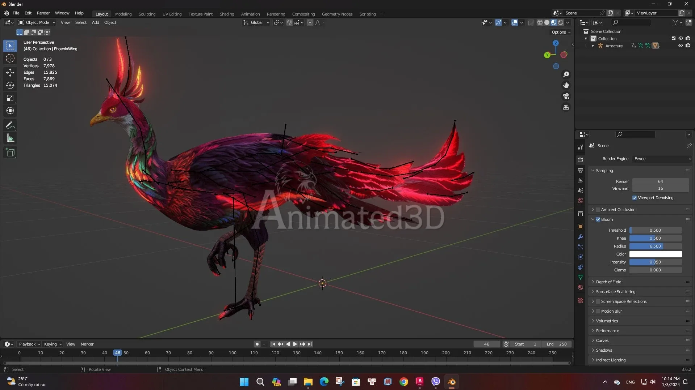The width and height of the screenshot is (695, 390).
Task: Open the Annotate tool
Action: [x=10, y=125]
